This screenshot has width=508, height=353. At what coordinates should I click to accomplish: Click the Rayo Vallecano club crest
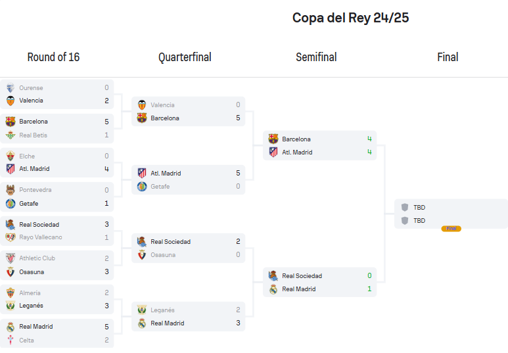11,237
